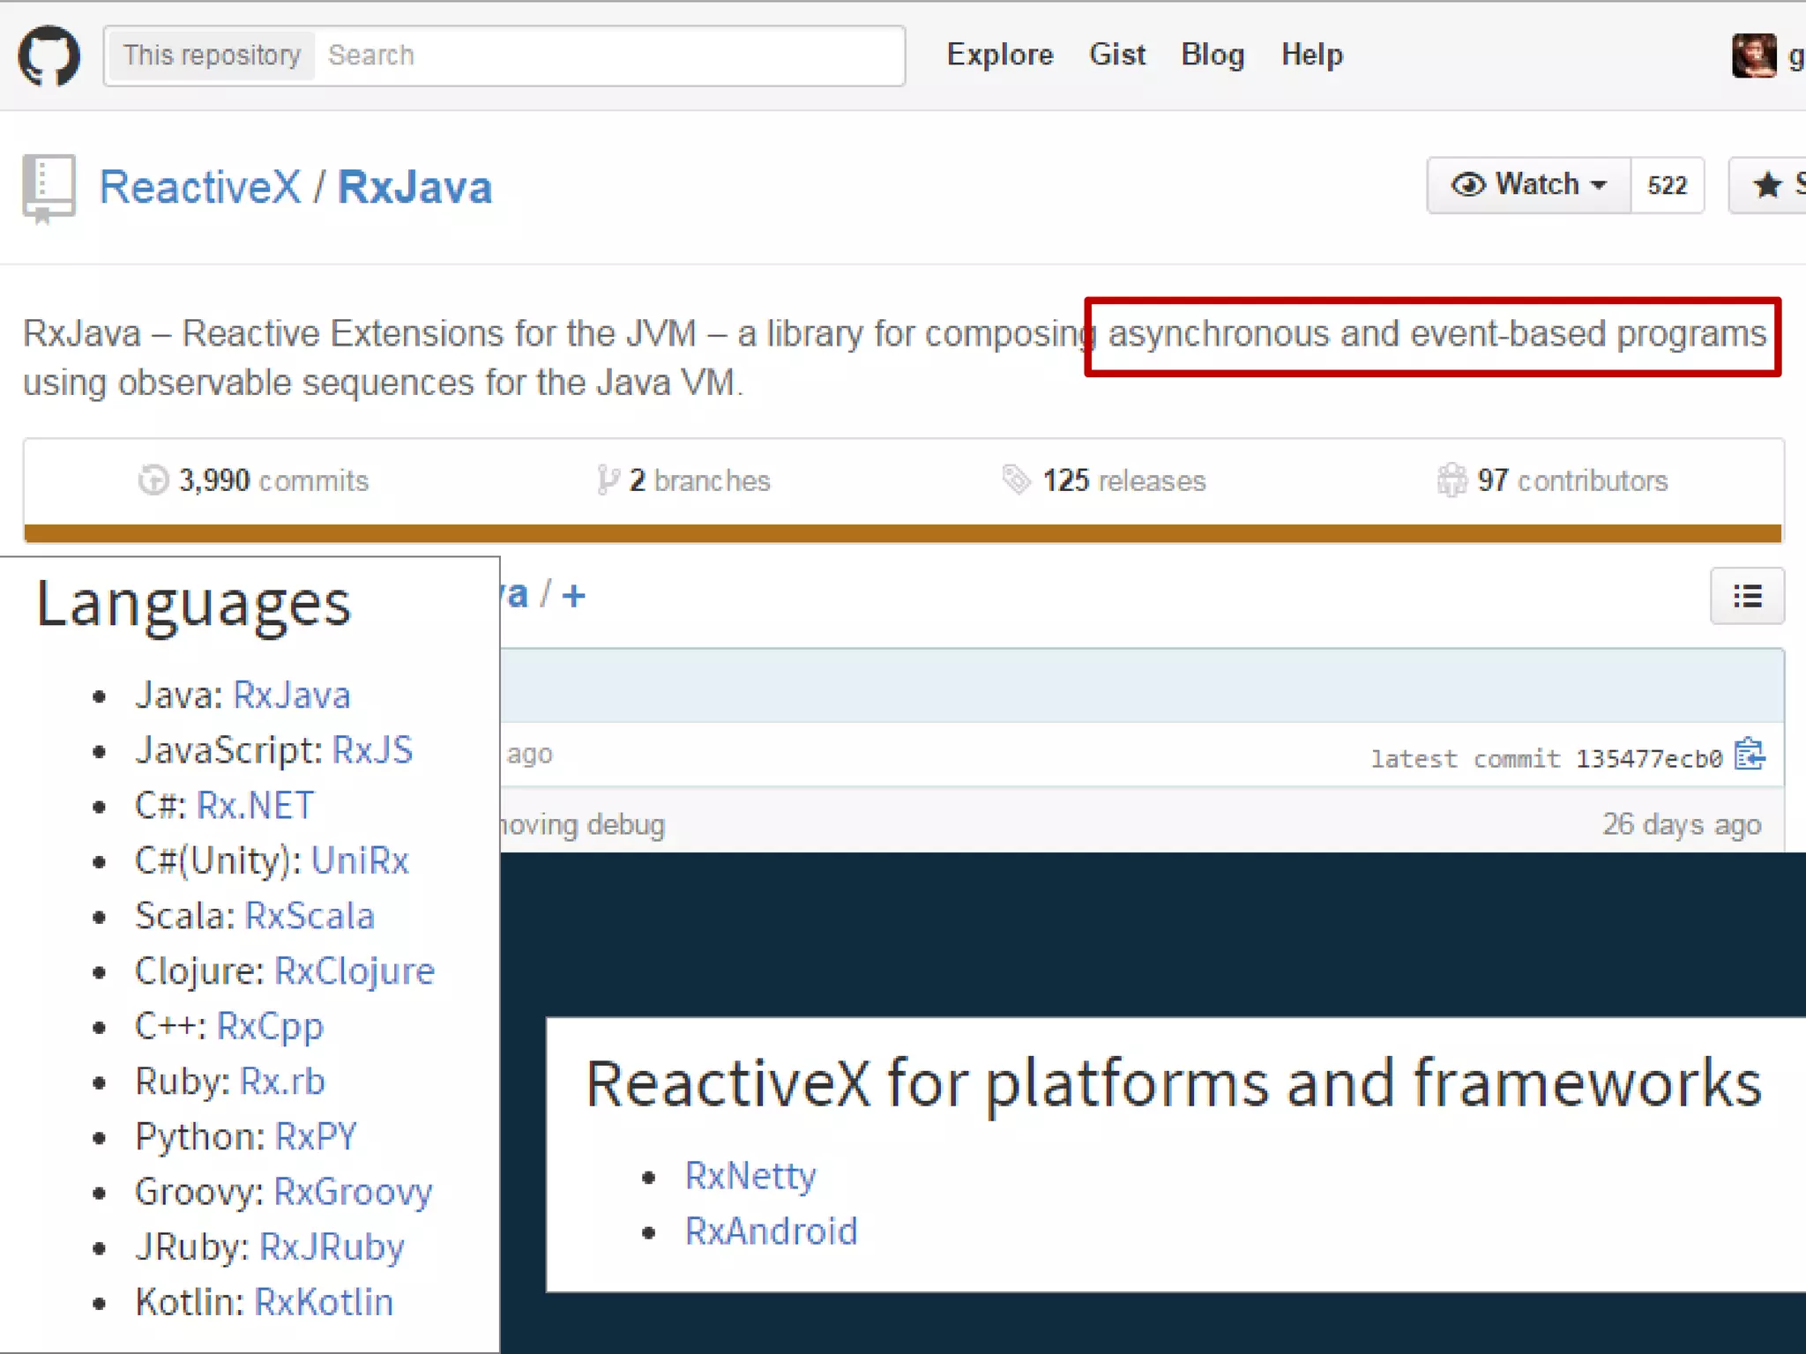Click the repository book icon

click(49, 187)
